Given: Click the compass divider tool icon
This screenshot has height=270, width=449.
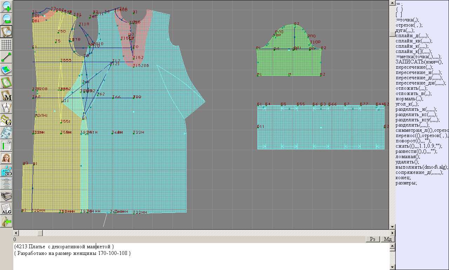Looking at the screenshot, I should (7, 107).
